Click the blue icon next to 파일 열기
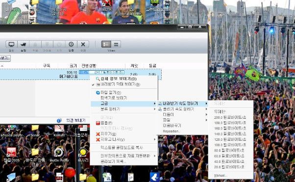This screenshot has height=182, width=295. tap(98, 93)
